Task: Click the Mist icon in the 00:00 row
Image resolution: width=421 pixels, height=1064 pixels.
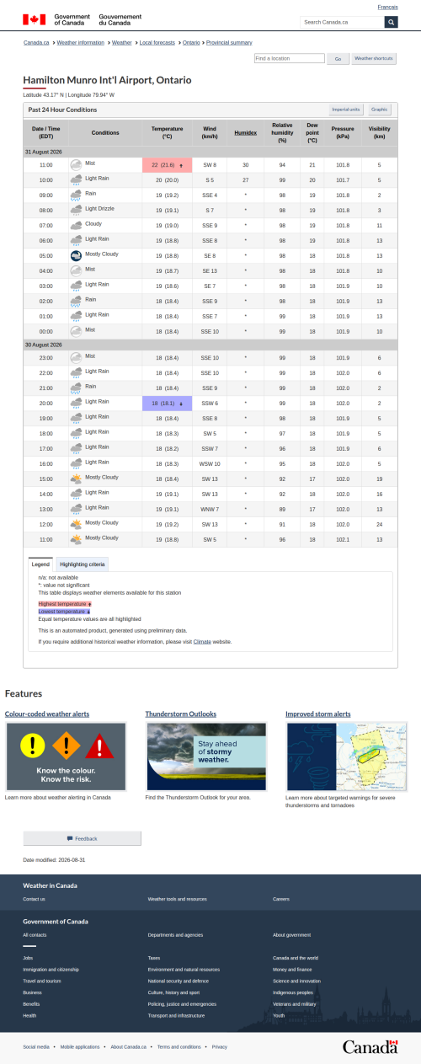Action: (76, 331)
